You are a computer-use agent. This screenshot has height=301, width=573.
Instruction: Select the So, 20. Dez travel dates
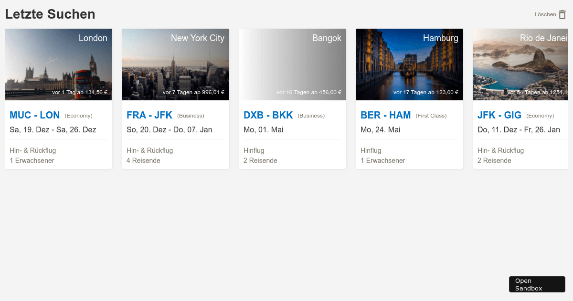170,129
